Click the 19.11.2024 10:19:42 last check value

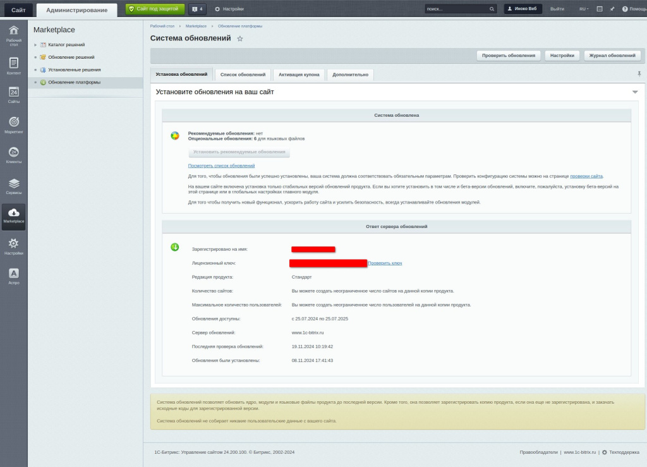tap(312, 346)
